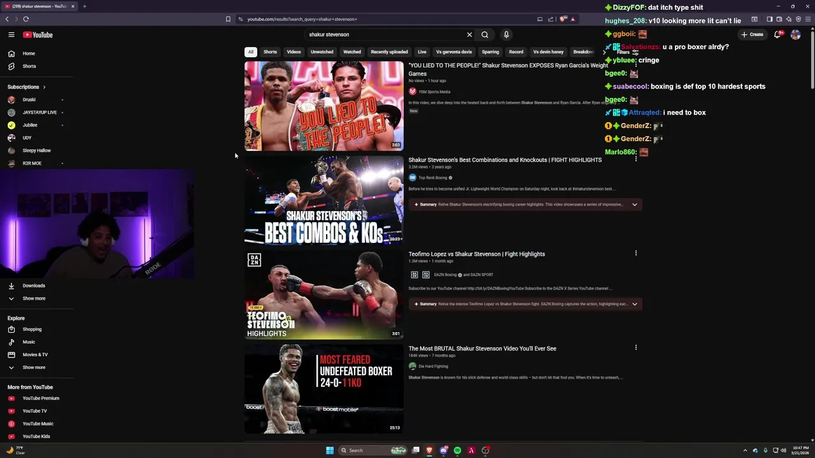Go back with the browser back arrow
815x458 pixels.
click(x=7, y=19)
